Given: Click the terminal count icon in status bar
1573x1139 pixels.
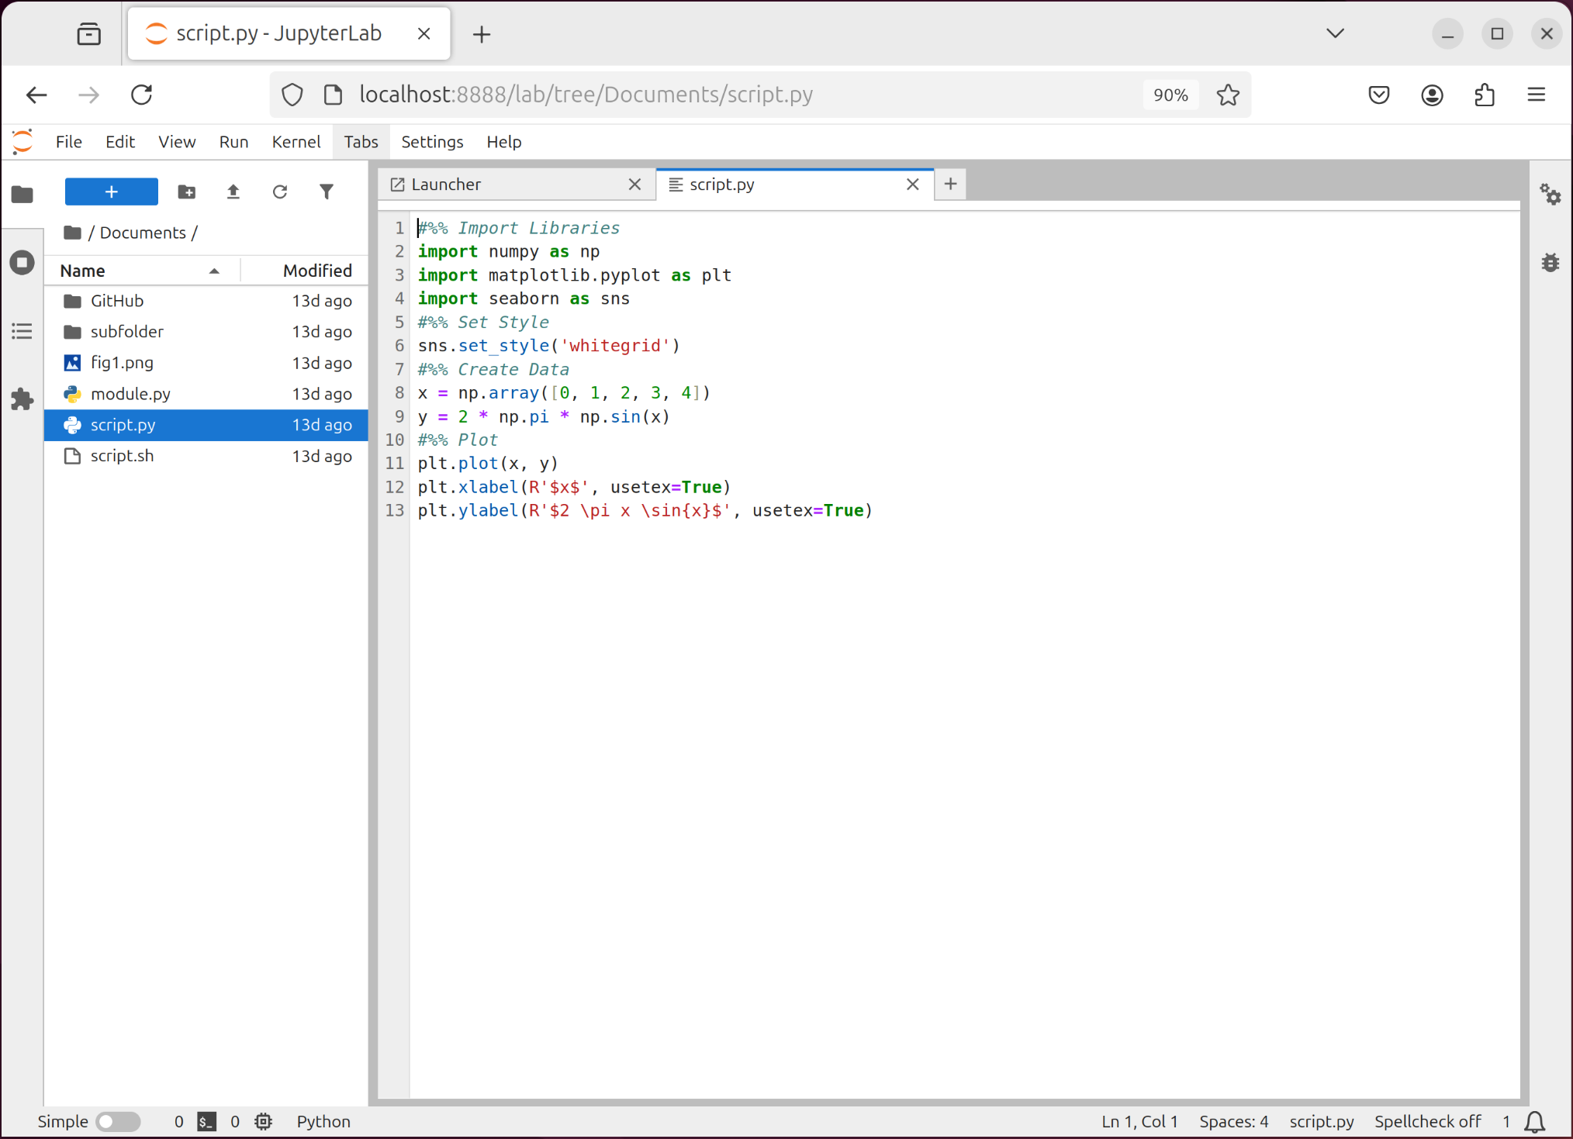Looking at the screenshot, I should [206, 1121].
